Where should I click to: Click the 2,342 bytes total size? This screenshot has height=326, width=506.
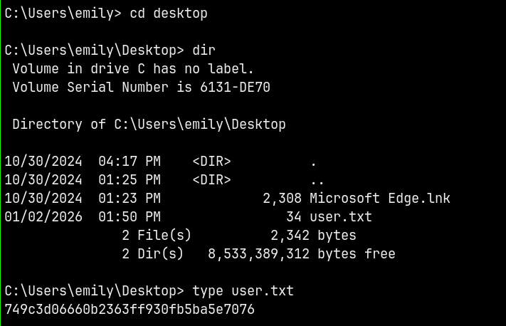[313, 236]
